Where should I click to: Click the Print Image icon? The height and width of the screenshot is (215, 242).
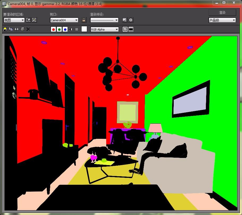[x=23, y=29]
